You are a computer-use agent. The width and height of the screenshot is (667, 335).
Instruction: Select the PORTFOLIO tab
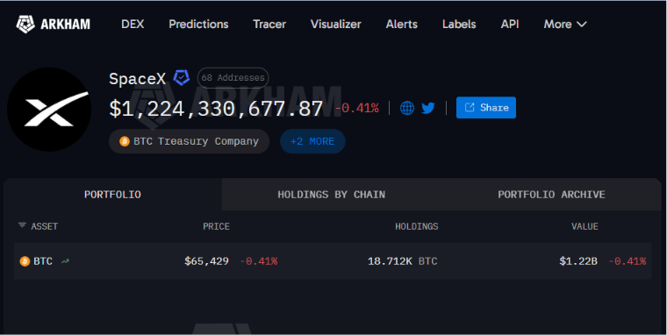tap(112, 195)
